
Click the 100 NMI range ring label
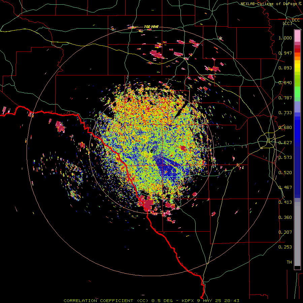[x=151, y=27]
